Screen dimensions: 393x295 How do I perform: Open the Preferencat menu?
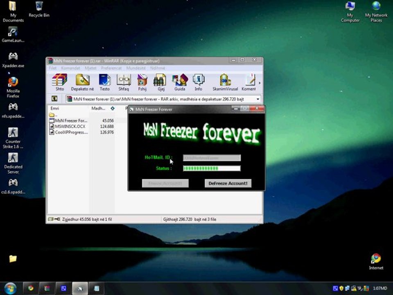click(x=111, y=68)
